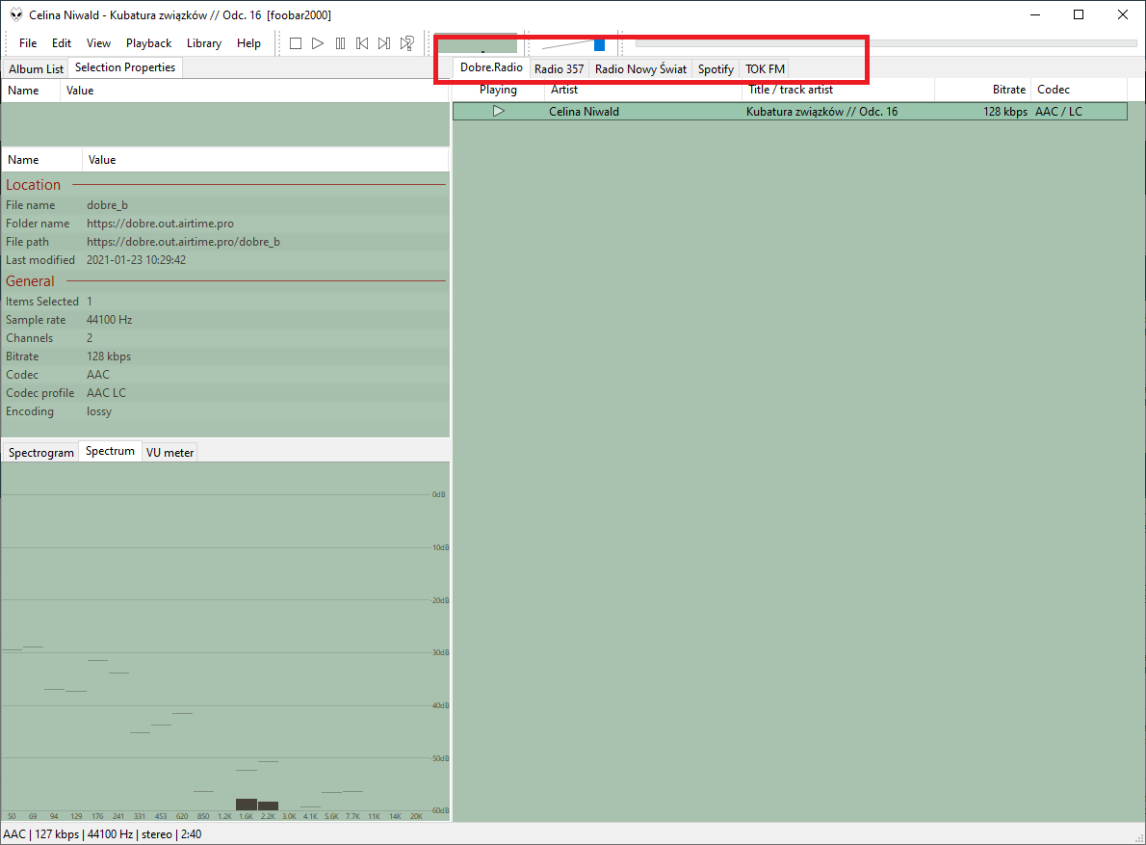Open the Help menu
The width and height of the screenshot is (1146, 845).
pyautogui.click(x=248, y=43)
